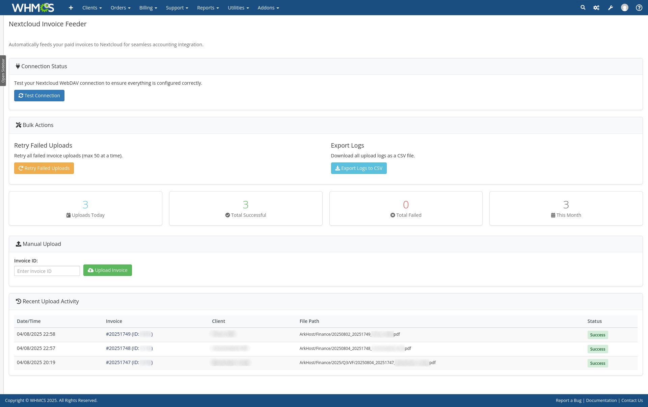The width and height of the screenshot is (648, 407).
Task: Click the plus quick-add icon
Action: tap(71, 8)
